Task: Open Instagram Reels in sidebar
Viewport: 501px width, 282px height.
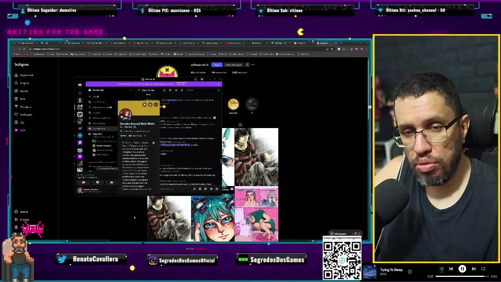Action: [20, 99]
